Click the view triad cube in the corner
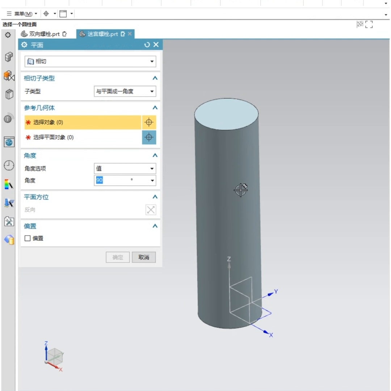 tap(55, 356)
